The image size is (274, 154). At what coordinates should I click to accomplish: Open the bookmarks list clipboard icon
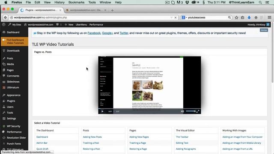pyautogui.click(x=243, y=18)
